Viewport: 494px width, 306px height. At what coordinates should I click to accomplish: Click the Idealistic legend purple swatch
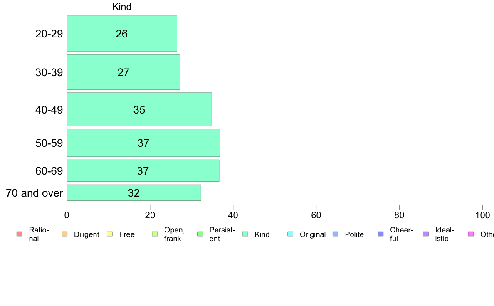click(x=426, y=234)
